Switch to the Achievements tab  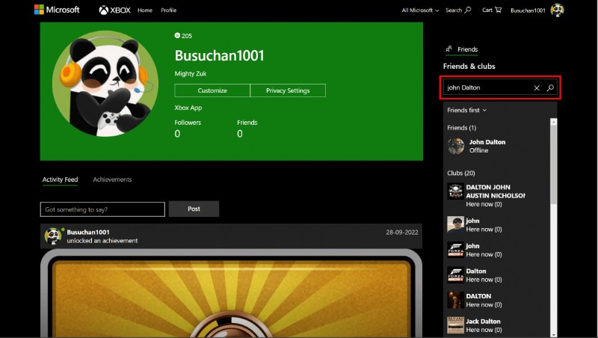click(112, 179)
